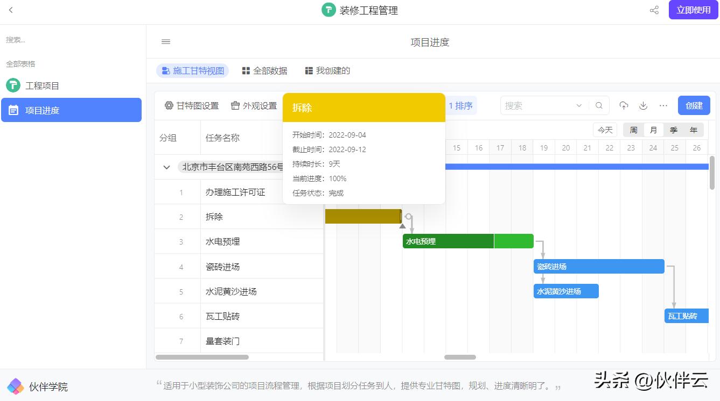720x401 pixels.
Task: Click the hamburger menu beside 项目进度 title
Action: click(165, 41)
